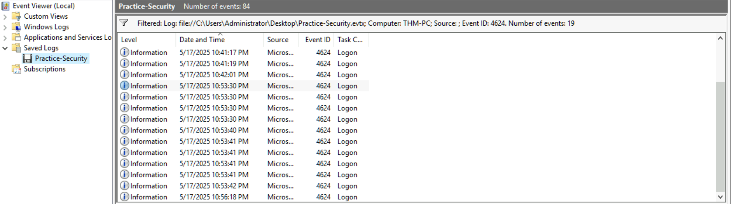This screenshot has height=204, width=731.
Task: Select the 10:42:01 PM logon event row
Action: (243, 75)
